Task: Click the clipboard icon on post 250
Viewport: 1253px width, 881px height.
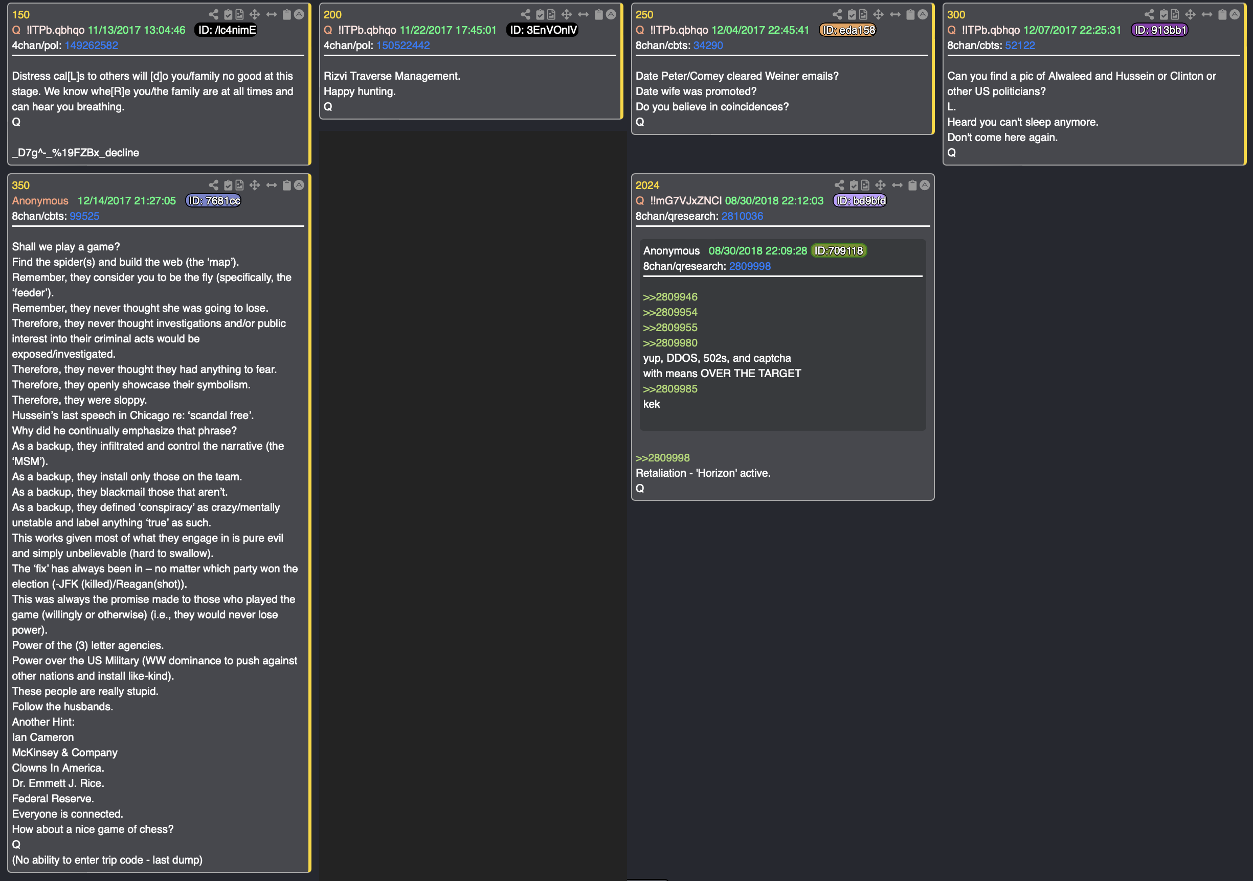Action: (910, 15)
